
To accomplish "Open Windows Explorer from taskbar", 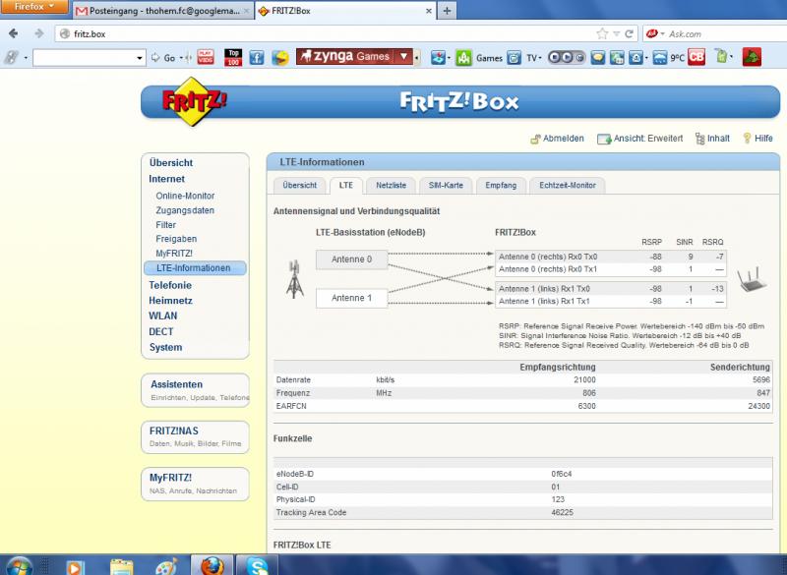I will pos(121,567).
